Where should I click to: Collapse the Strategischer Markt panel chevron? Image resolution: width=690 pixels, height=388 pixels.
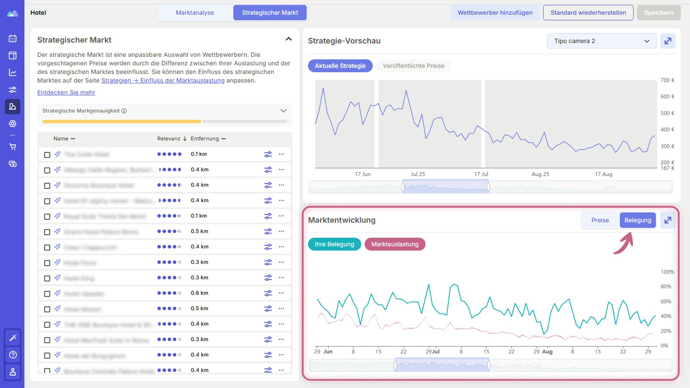tap(288, 39)
